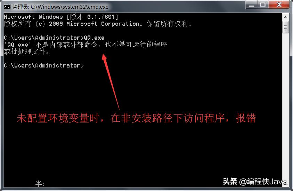Click the vertical scrollbar thumb
Image resolution: width=293 pixels, height=191 pixels.
285,27
